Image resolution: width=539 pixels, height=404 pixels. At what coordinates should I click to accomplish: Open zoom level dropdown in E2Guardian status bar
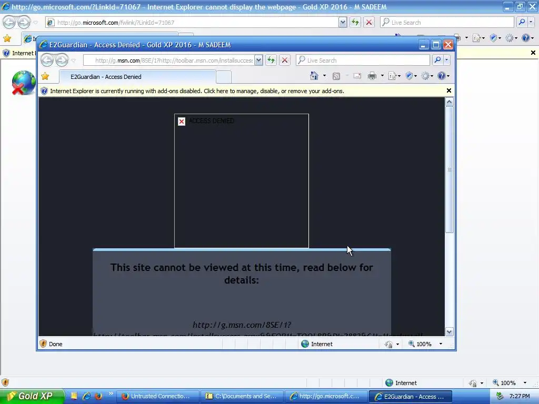tap(441, 344)
